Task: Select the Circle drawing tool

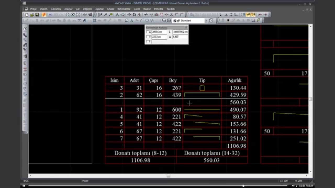Action: 147,20
